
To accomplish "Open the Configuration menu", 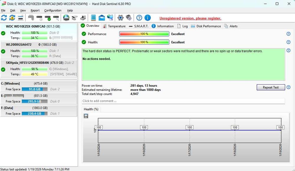I will click(53, 11).
